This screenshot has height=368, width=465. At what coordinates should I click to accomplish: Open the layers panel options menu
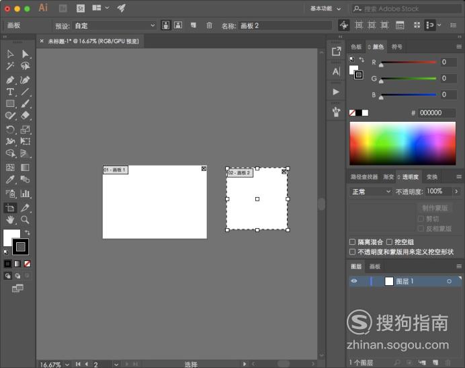pyautogui.click(x=459, y=266)
